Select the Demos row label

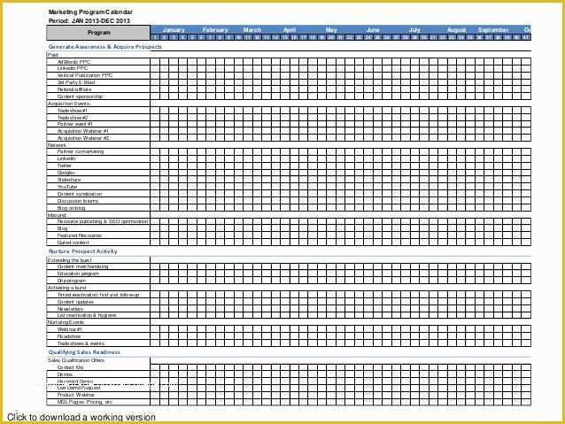coord(65,374)
